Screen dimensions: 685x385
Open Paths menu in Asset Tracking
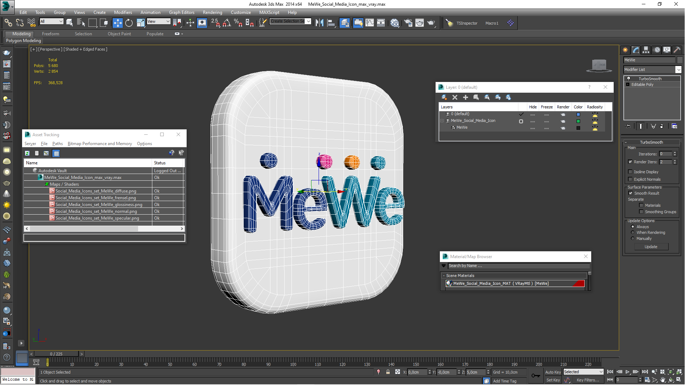point(57,144)
